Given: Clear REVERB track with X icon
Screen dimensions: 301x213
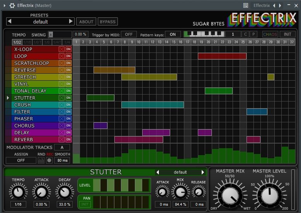Looking at the screenshot, I should point(61,139).
